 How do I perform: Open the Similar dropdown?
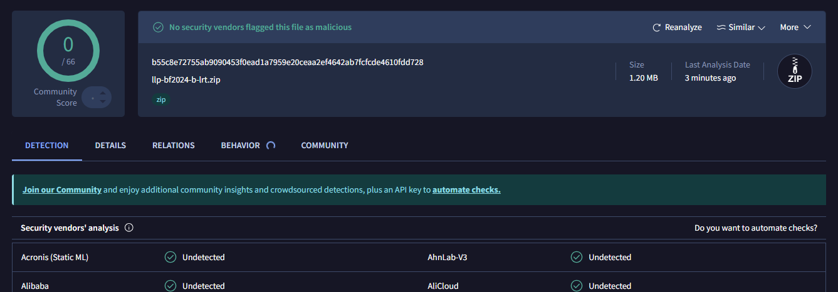point(741,28)
